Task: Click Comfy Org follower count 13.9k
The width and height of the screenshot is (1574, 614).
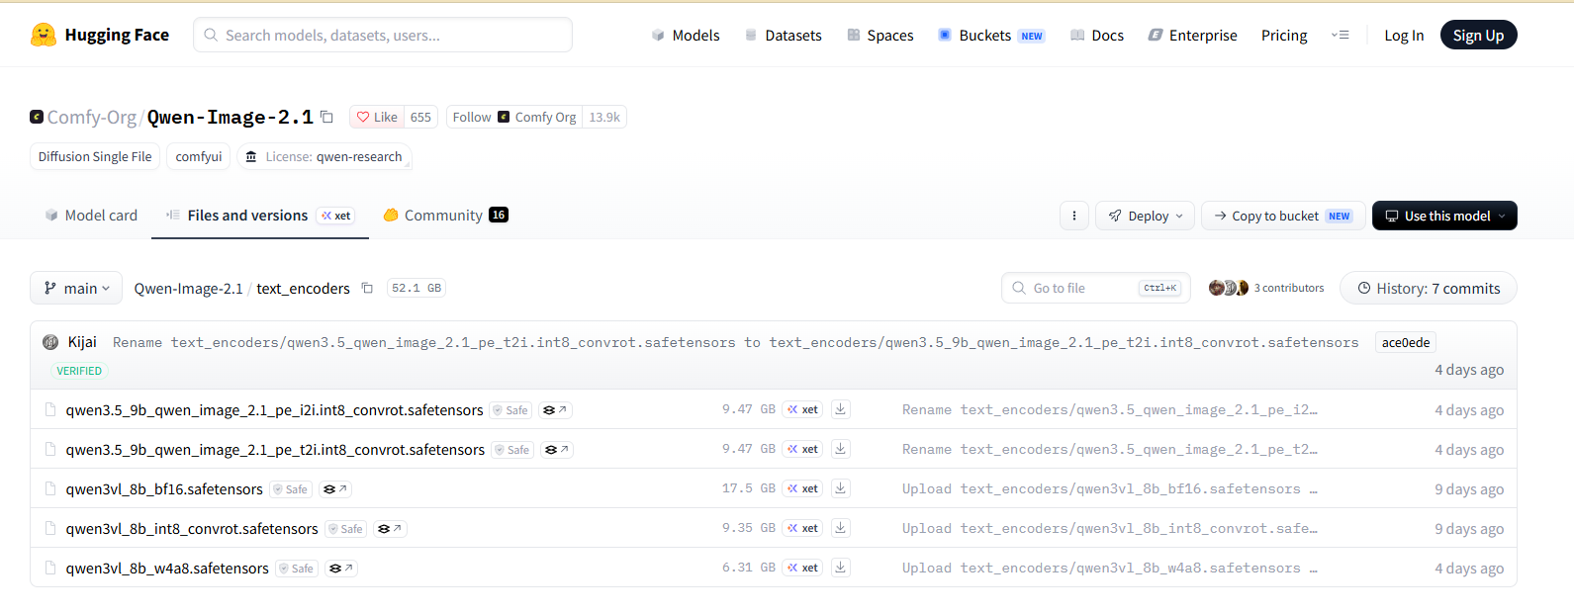Action: [604, 117]
